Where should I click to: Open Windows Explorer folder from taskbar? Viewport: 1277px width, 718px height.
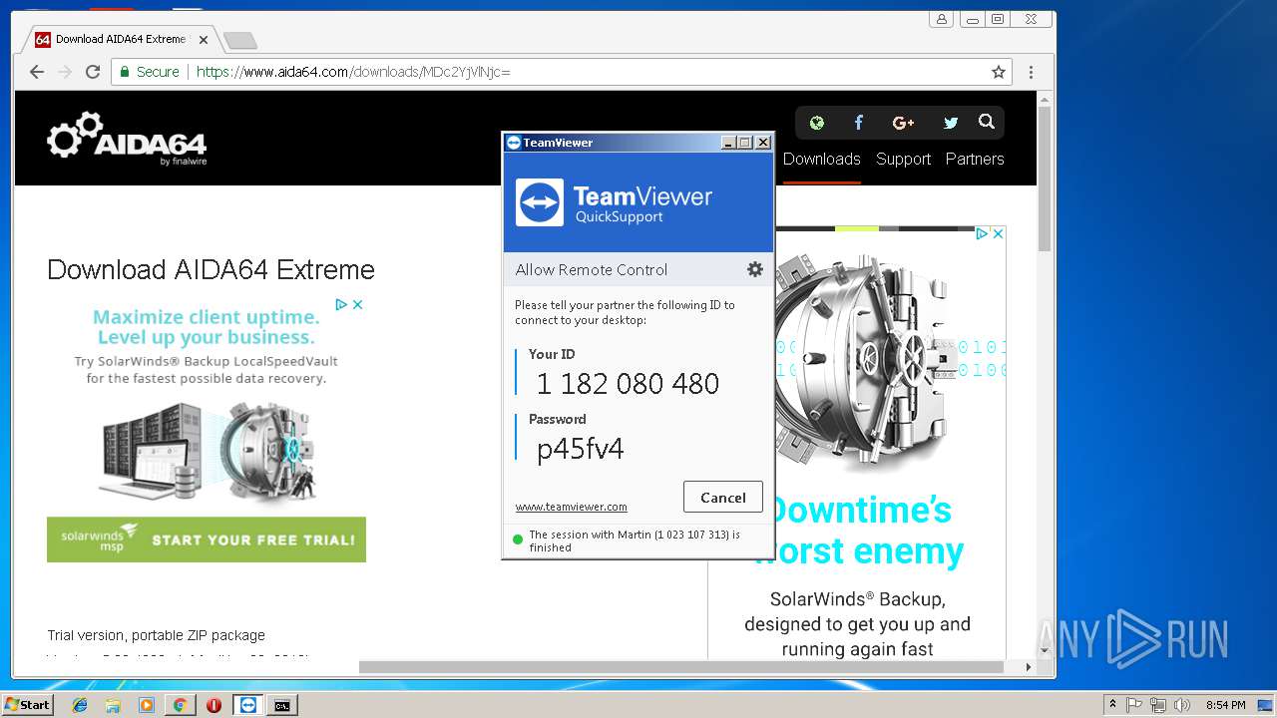coord(113,705)
